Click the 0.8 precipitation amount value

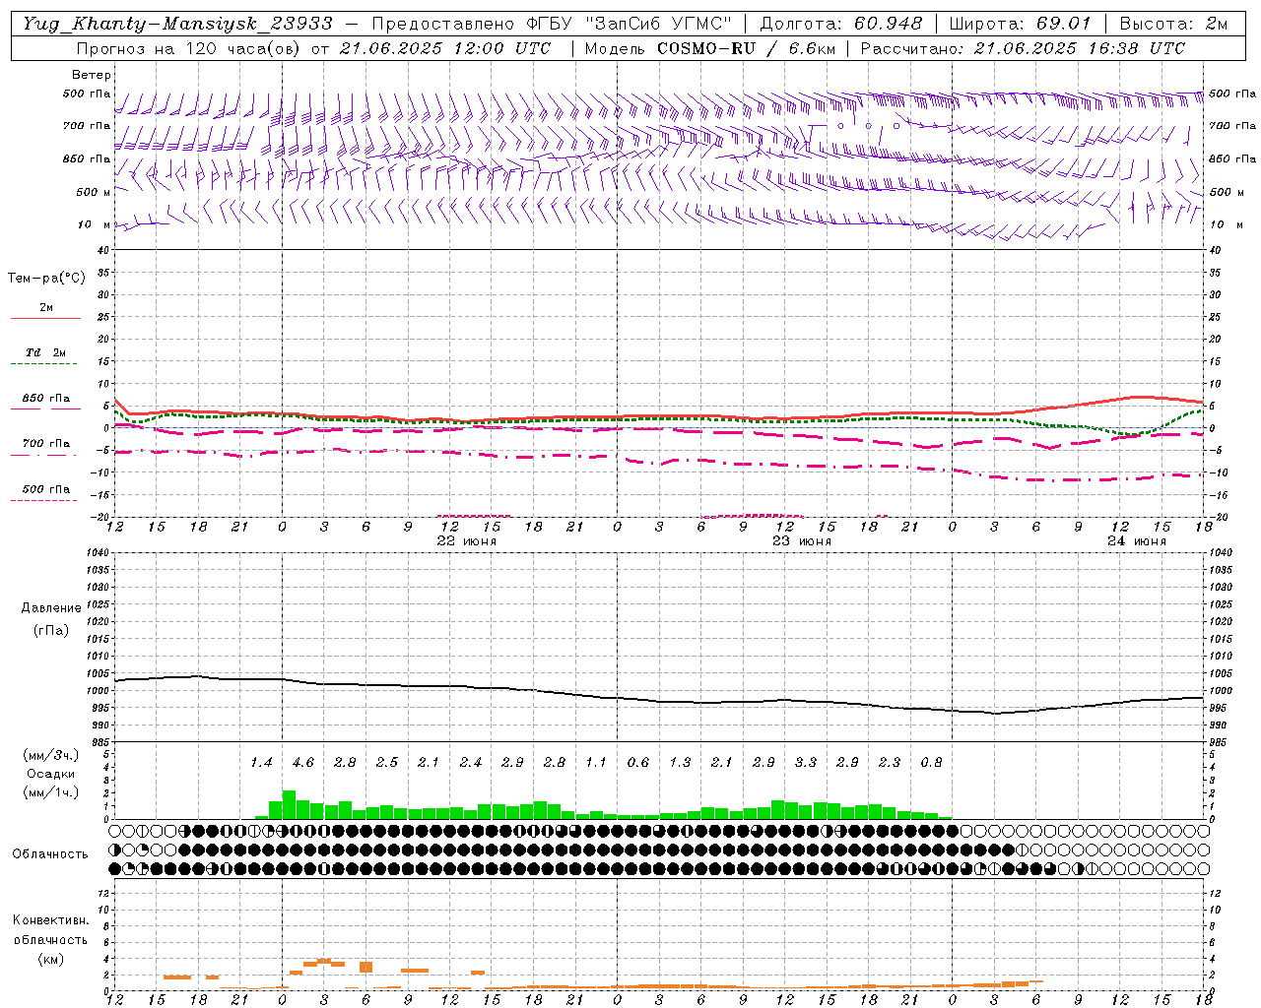[x=931, y=763]
